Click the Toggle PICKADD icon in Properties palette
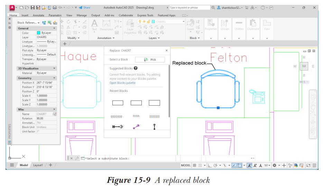The height and width of the screenshot is (186, 323). (44, 23)
